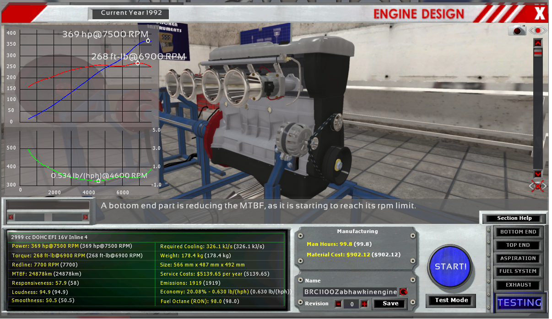Image resolution: width=552 pixels, height=319 pixels.
Task: Click the engine name input field
Action: (x=350, y=292)
